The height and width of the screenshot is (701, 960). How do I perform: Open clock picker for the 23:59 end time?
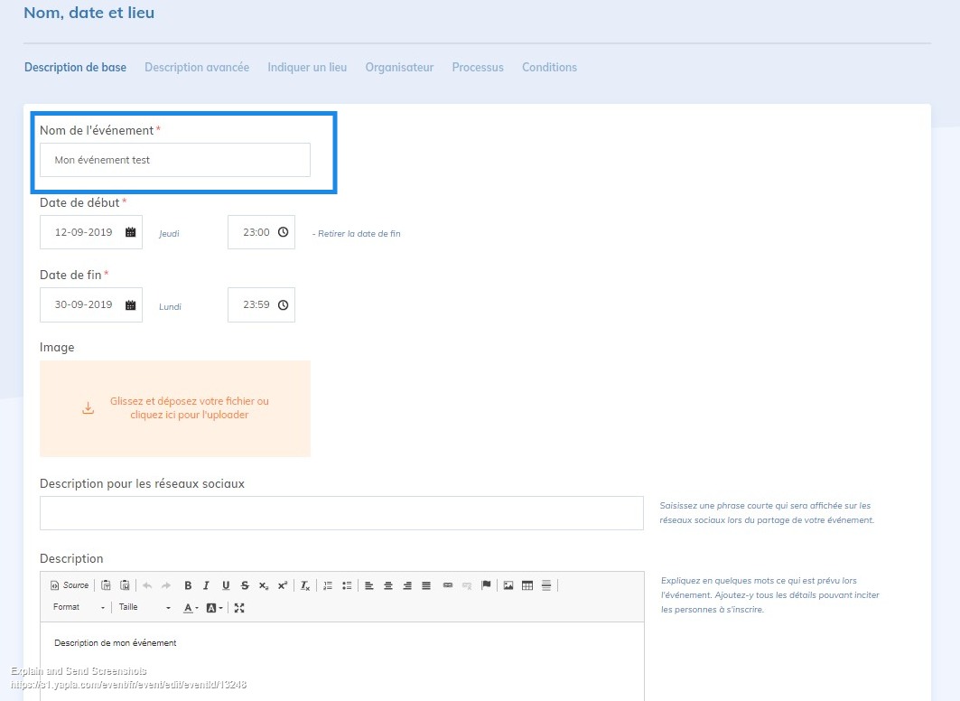click(283, 305)
